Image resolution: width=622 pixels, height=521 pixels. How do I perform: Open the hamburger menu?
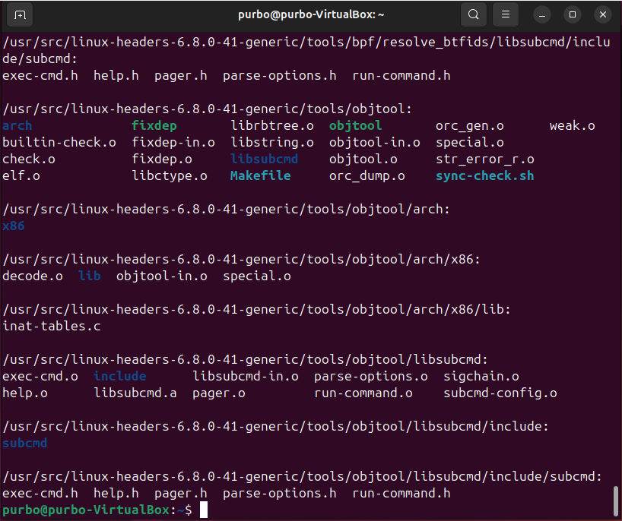(x=506, y=14)
